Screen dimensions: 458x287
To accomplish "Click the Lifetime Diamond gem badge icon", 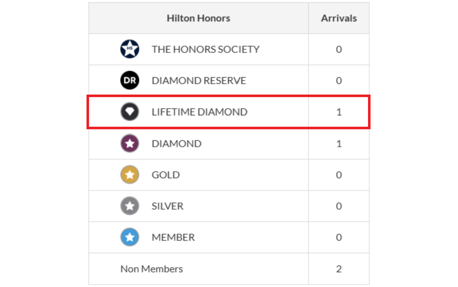I will pos(130,112).
